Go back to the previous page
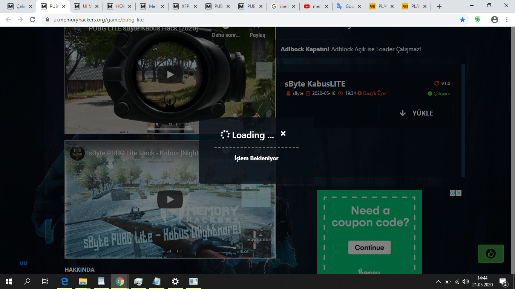This screenshot has height=289, width=515. (8, 20)
